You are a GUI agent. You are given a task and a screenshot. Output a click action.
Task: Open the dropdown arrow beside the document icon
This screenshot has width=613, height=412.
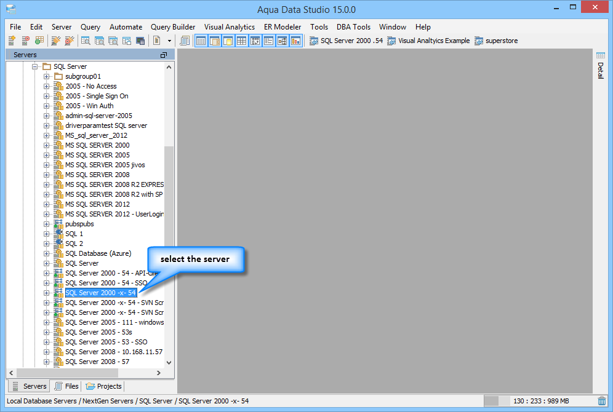click(x=169, y=41)
